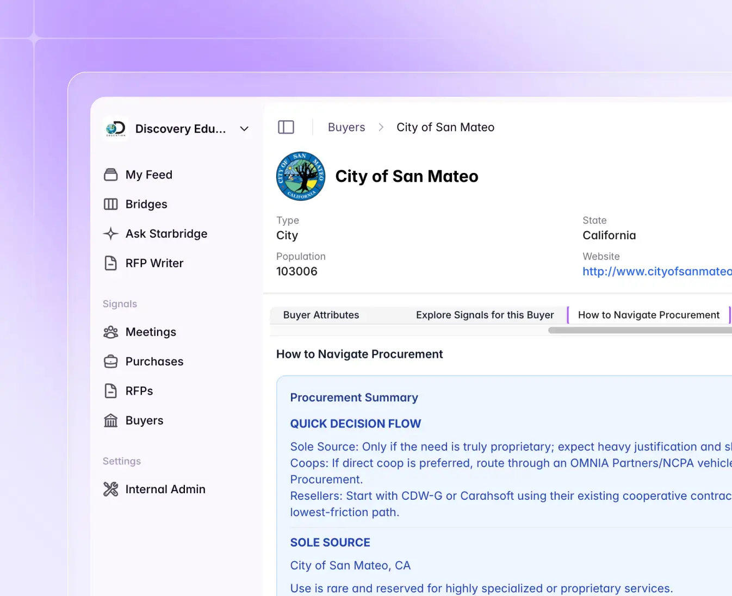Open Buyers in the sidebar
Screen dimensions: 732x596
pos(145,420)
